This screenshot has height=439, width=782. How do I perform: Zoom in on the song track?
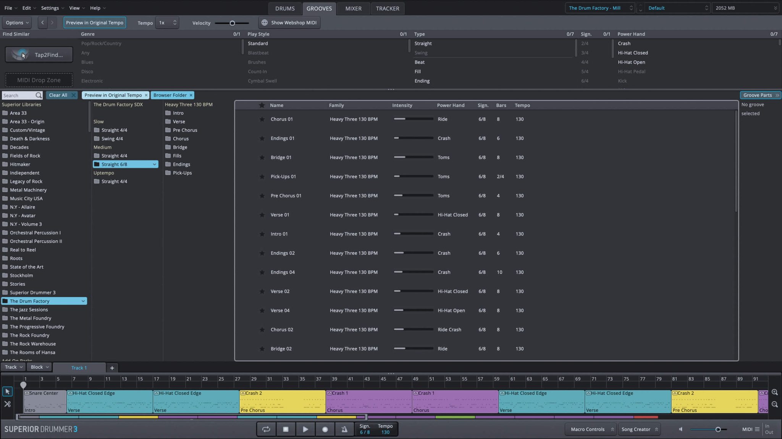[774, 392]
